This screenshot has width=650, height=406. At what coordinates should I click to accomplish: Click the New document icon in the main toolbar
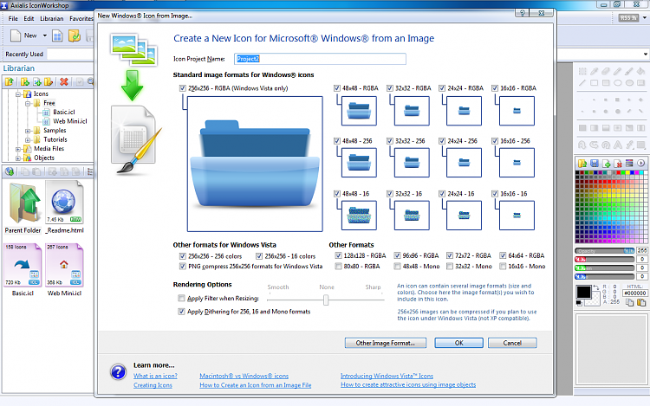coord(16,35)
